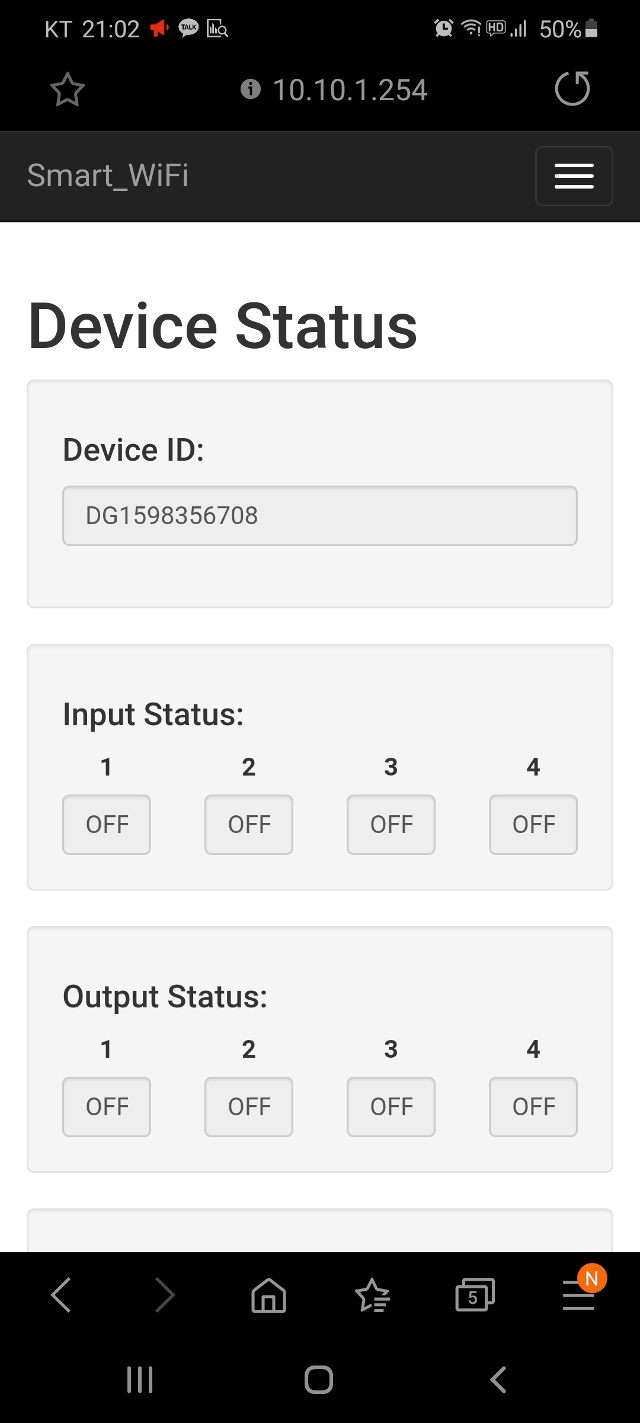Select the Device ID field DG1598356708
Image resolution: width=640 pixels, height=1423 pixels.
tap(320, 516)
